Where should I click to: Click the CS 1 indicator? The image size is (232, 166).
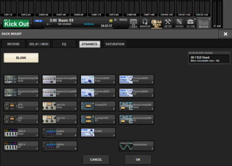[x=38, y=21]
